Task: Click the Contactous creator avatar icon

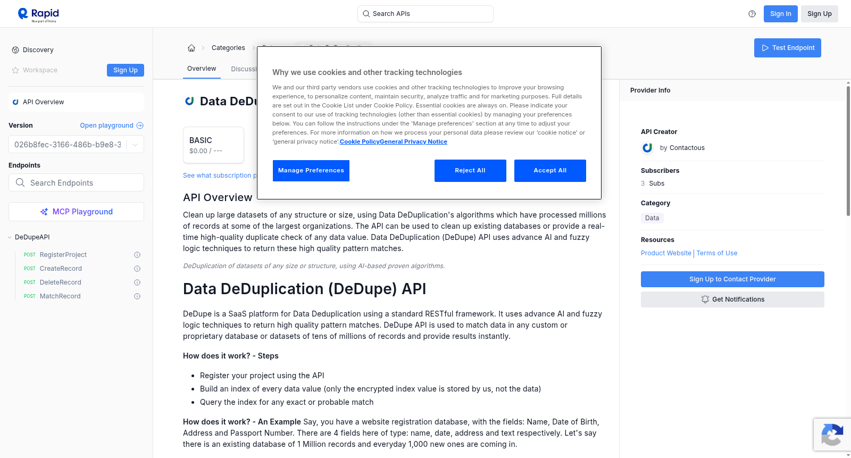Action: tap(647, 148)
